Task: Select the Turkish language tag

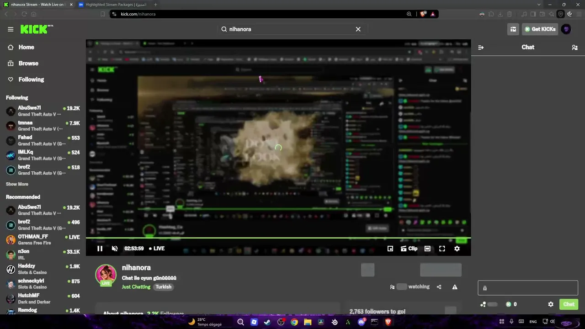Action: 163,287
